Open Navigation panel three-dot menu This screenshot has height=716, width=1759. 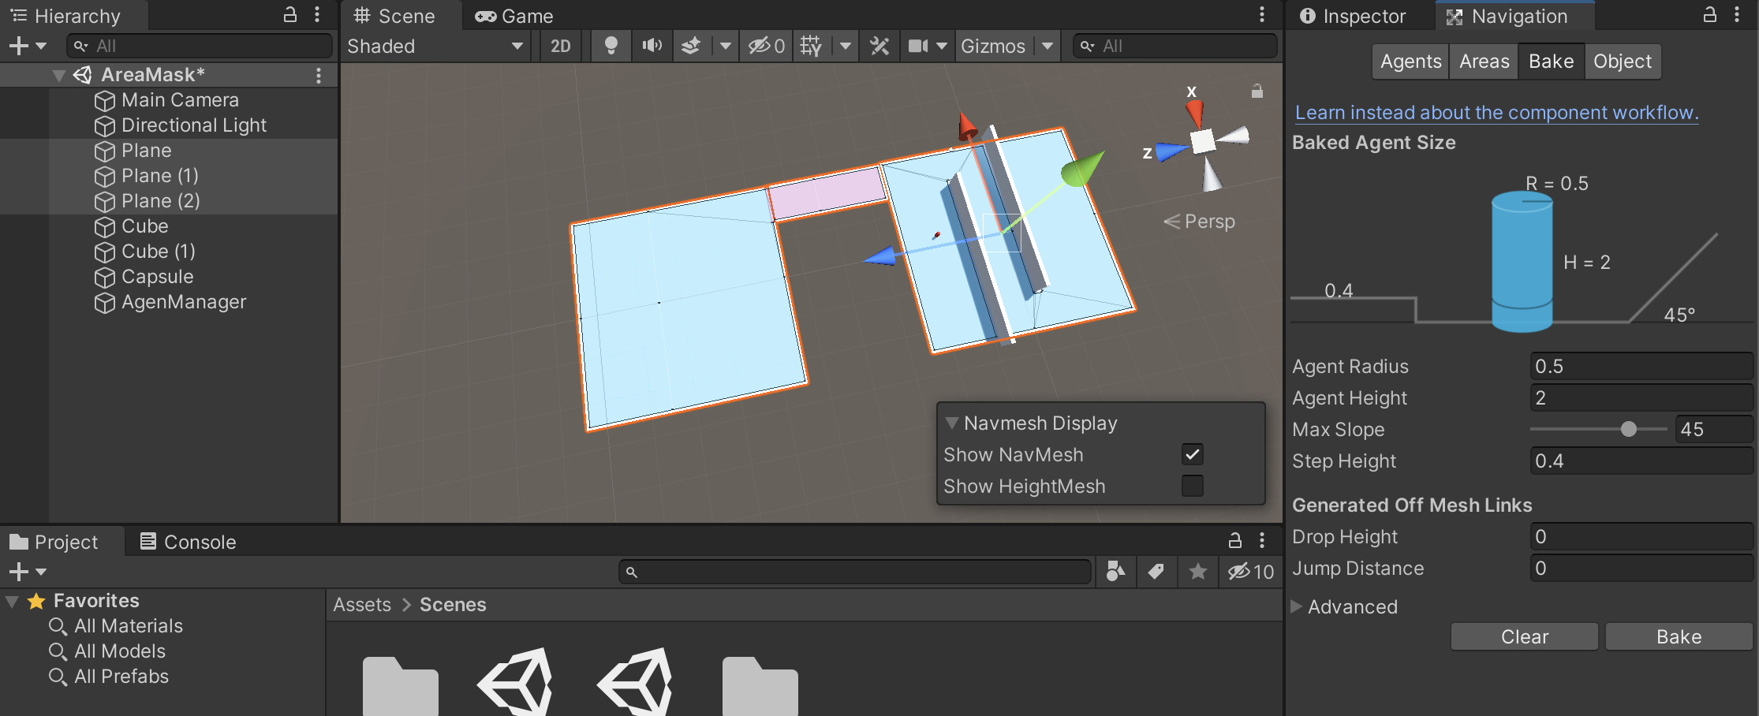[1737, 14]
